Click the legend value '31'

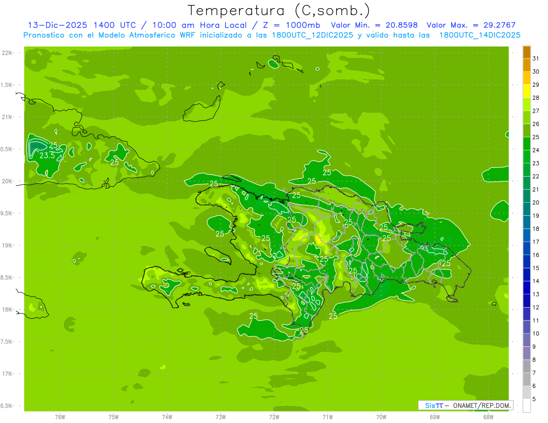click(536, 58)
